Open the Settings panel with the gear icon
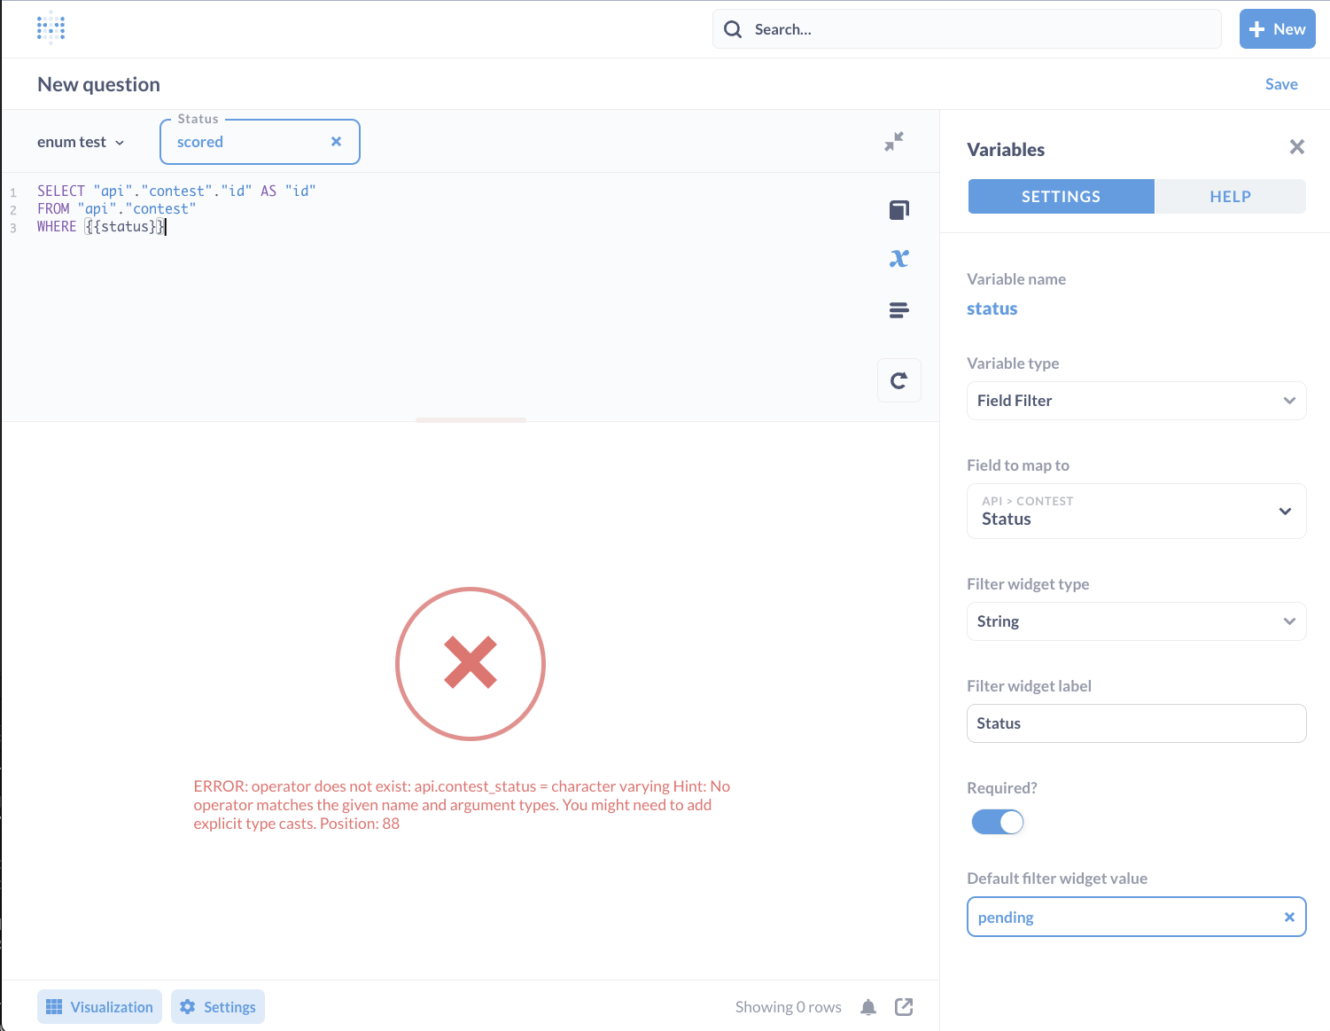Image resolution: width=1330 pixels, height=1031 pixels. pos(217,1006)
